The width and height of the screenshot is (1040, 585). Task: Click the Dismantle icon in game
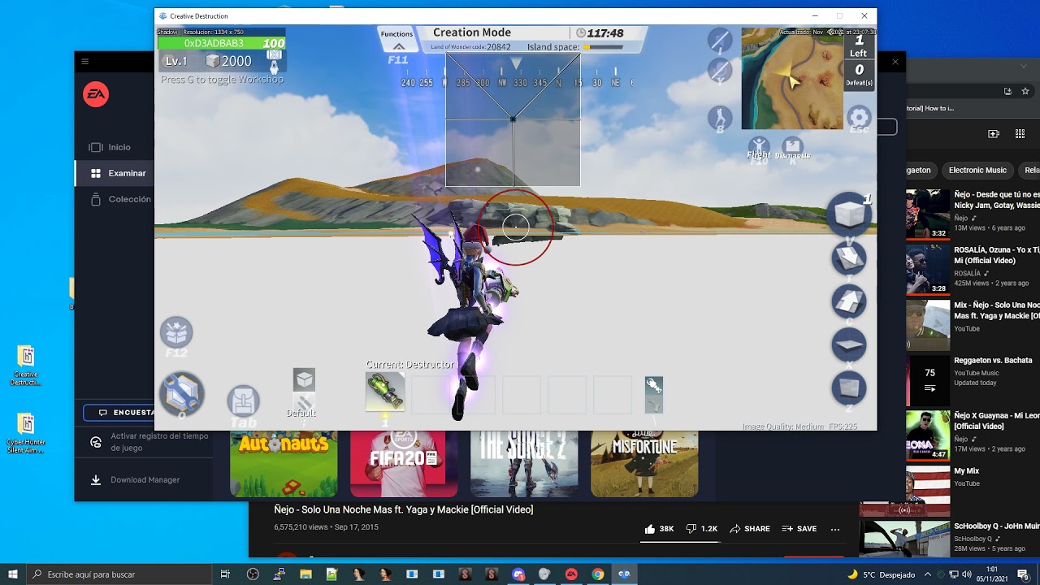(792, 148)
